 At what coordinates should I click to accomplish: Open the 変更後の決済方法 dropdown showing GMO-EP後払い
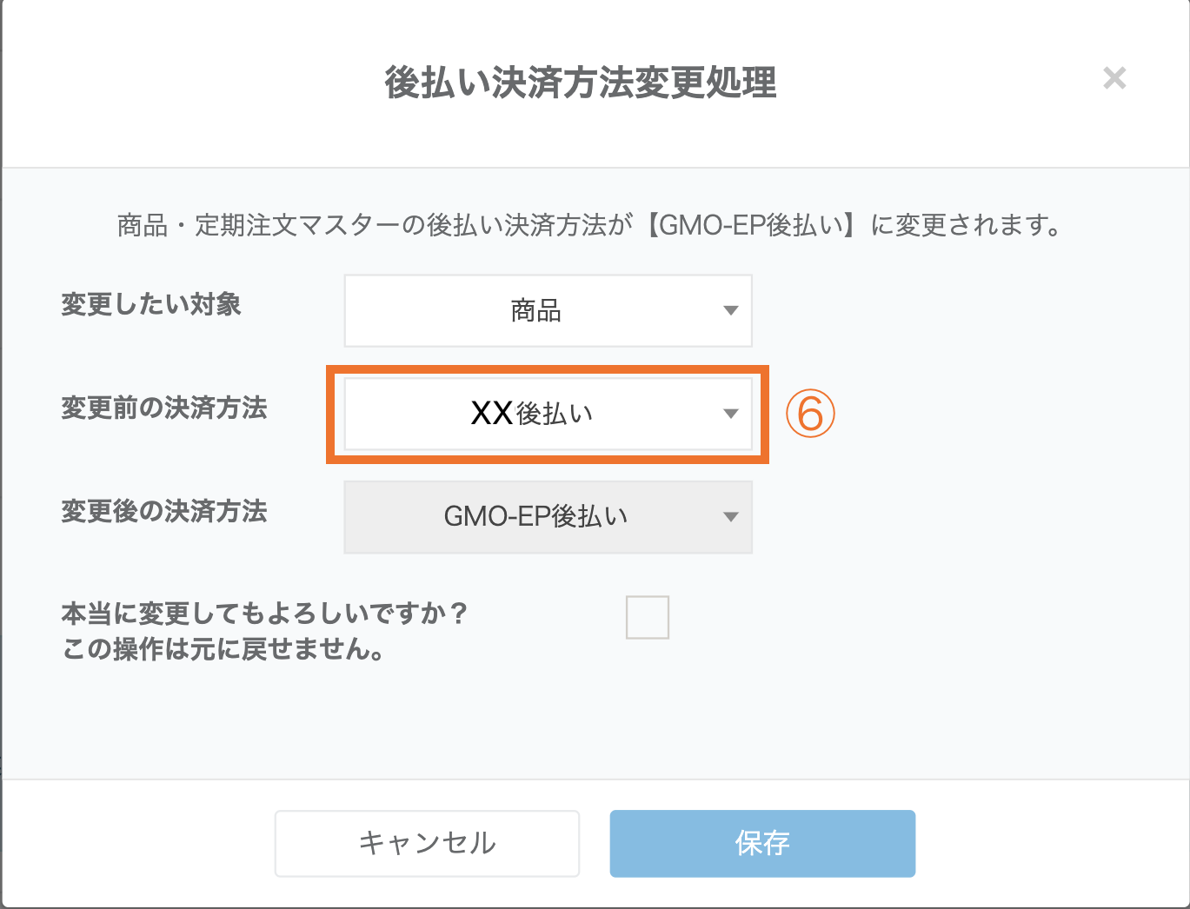pos(535,517)
